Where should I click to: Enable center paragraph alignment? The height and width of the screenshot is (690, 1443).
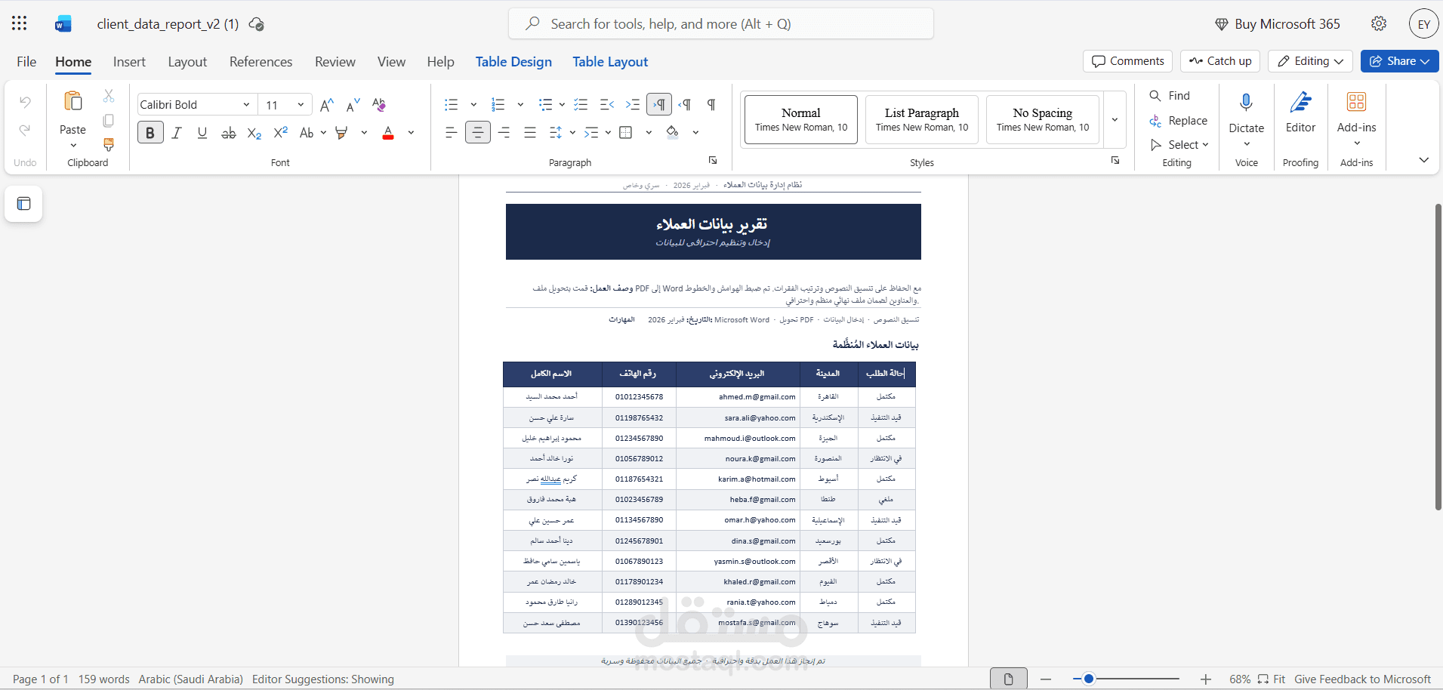point(477,132)
